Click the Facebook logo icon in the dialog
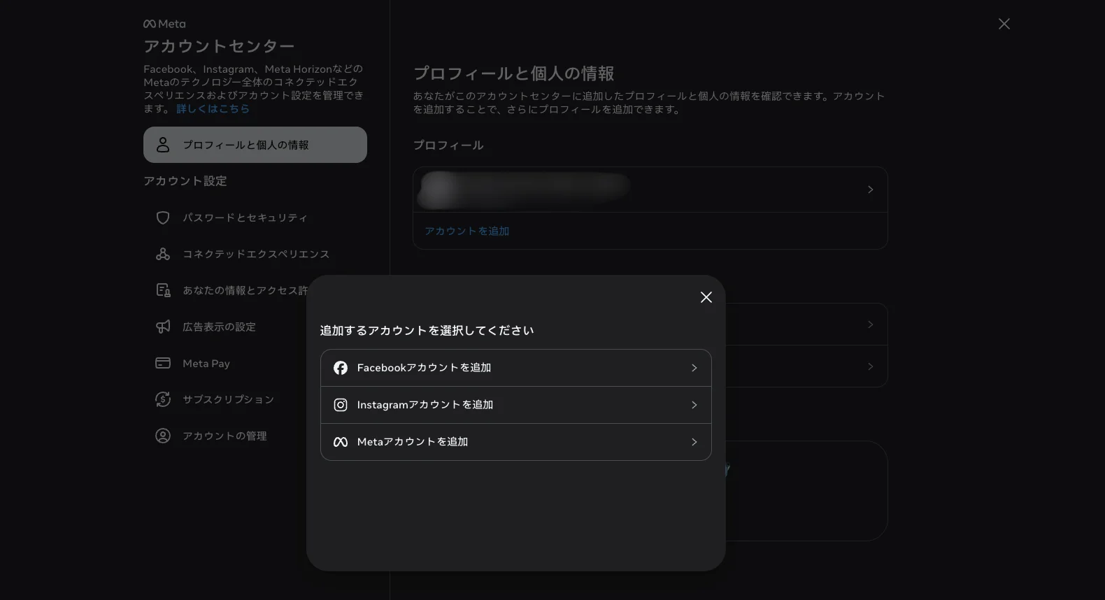 [341, 368]
